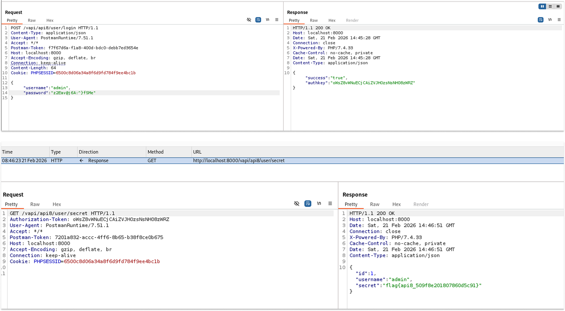Open Raw tab of the login request
This screenshot has width=565, height=311.
(x=32, y=20)
